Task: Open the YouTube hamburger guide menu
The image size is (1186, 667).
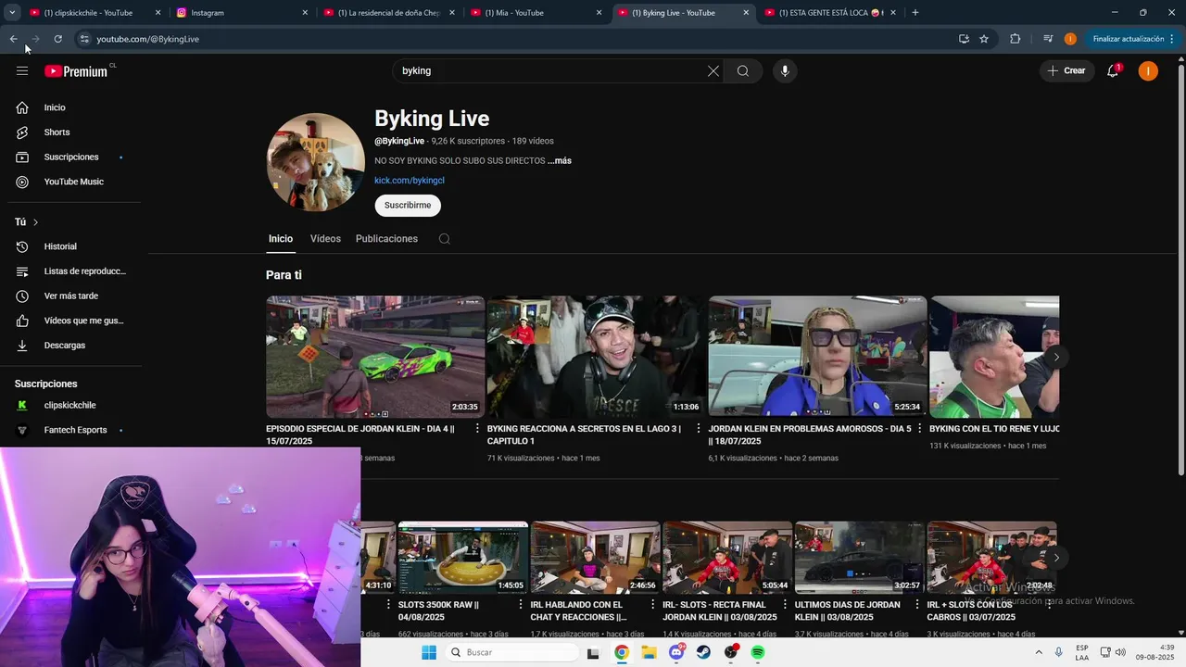Action: point(22,70)
